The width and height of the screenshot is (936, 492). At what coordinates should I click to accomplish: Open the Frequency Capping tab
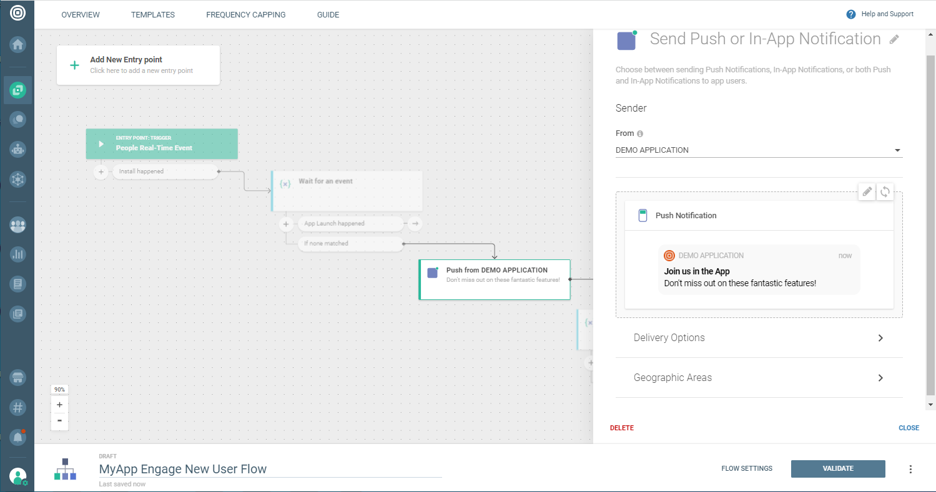pos(245,15)
